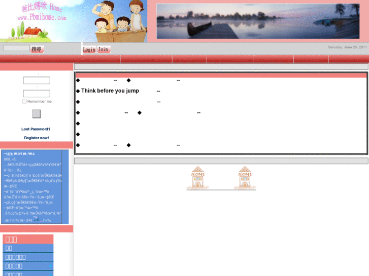Click the right HOME house icon
The width and height of the screenshot is (369, 276).
(245, 178)
